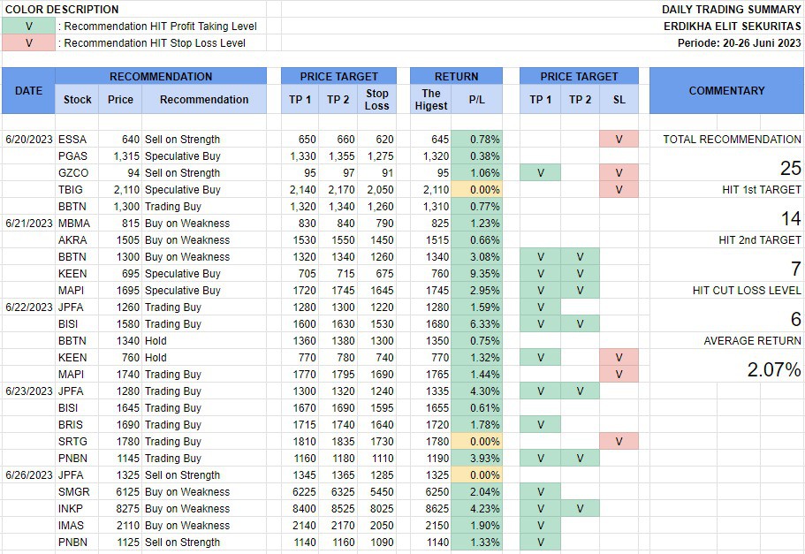This screenshot has height=554, width=805.
Task: Click the RECOMMENDATION group header
Action: tap(161, 76)
